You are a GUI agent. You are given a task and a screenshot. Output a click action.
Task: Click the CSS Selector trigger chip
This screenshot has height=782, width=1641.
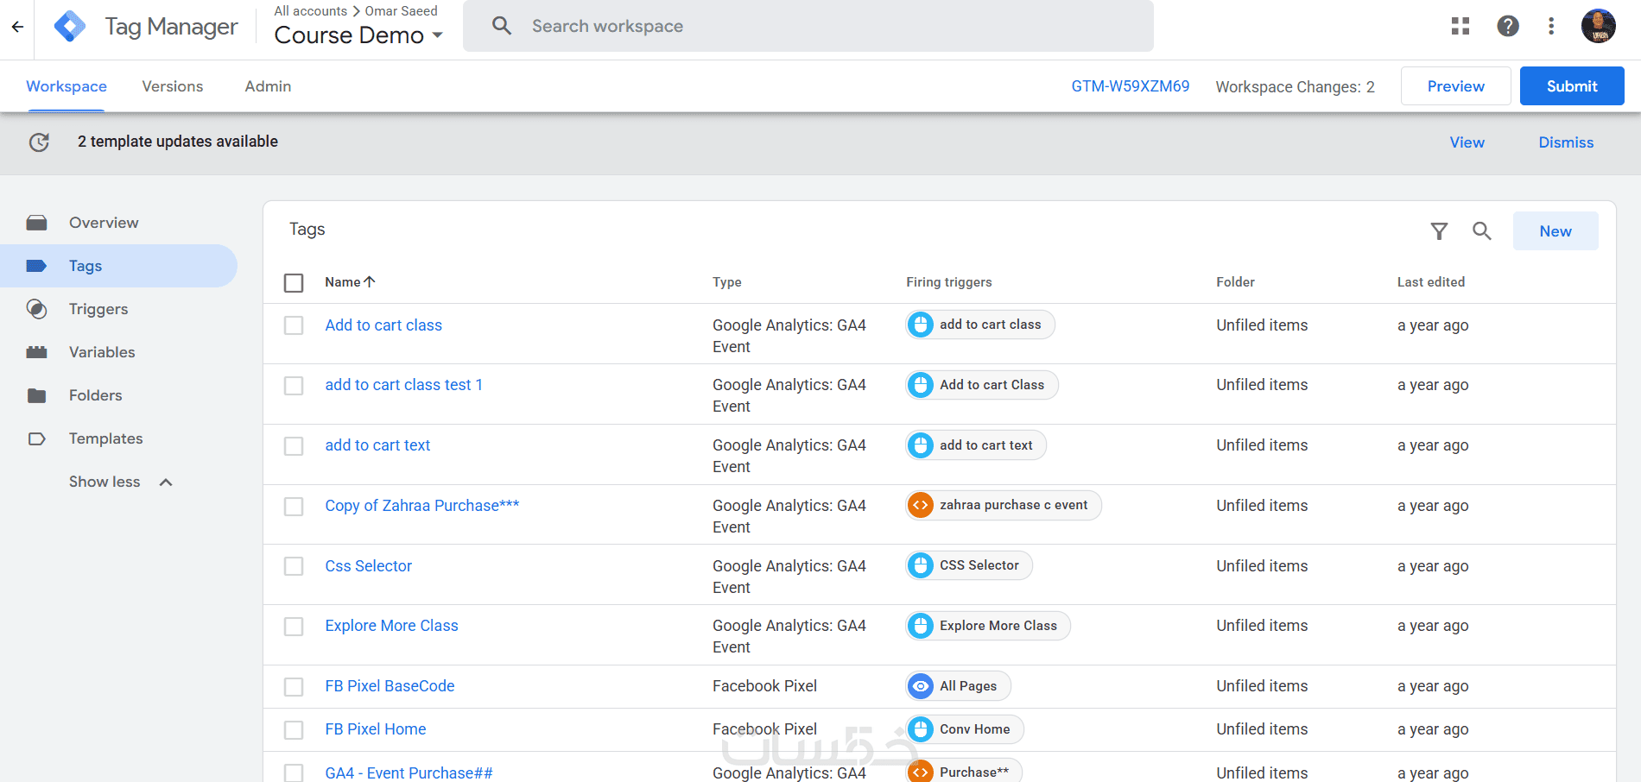tap(969, 565)
